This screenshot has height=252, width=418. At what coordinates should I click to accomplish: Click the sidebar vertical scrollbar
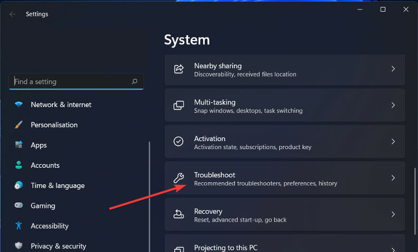point(149,197)
